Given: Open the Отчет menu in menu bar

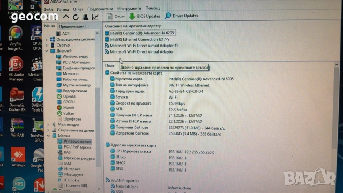Looking at the screenshot, I should (78, 9).
